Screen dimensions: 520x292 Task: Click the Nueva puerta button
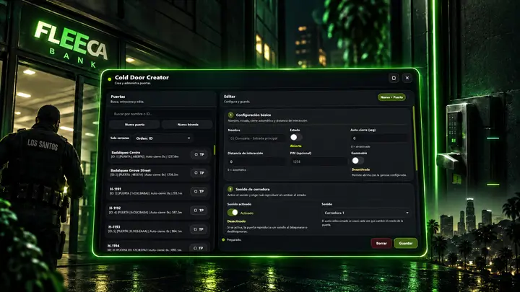[x=134, y=125]
